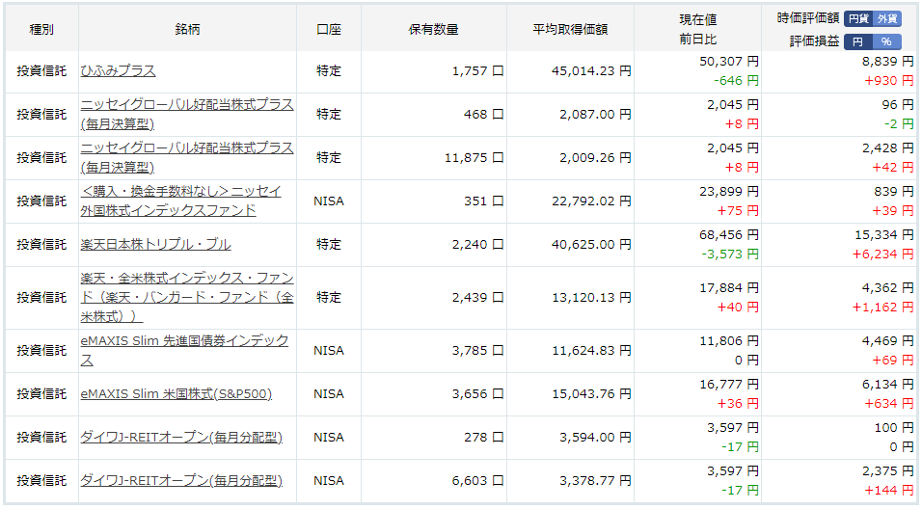
Task: Select the 11,875 口 quantity cell
Action: [474, 157]
